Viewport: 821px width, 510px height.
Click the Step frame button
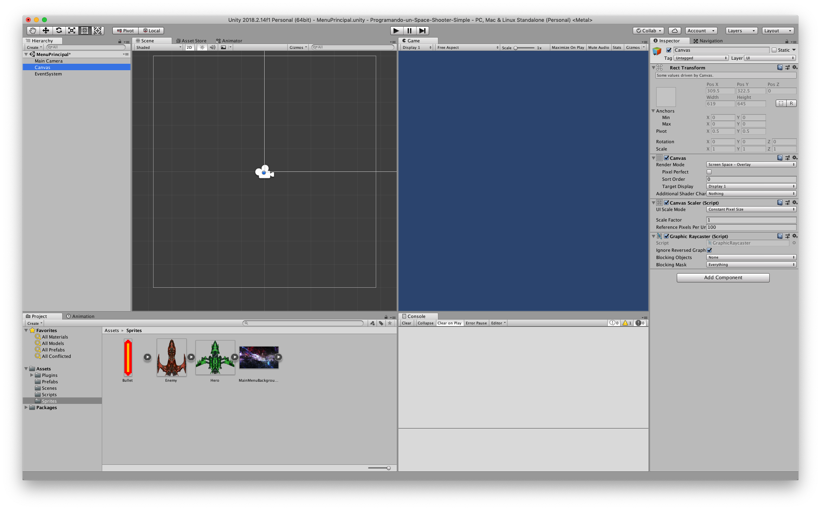[422, 31]
